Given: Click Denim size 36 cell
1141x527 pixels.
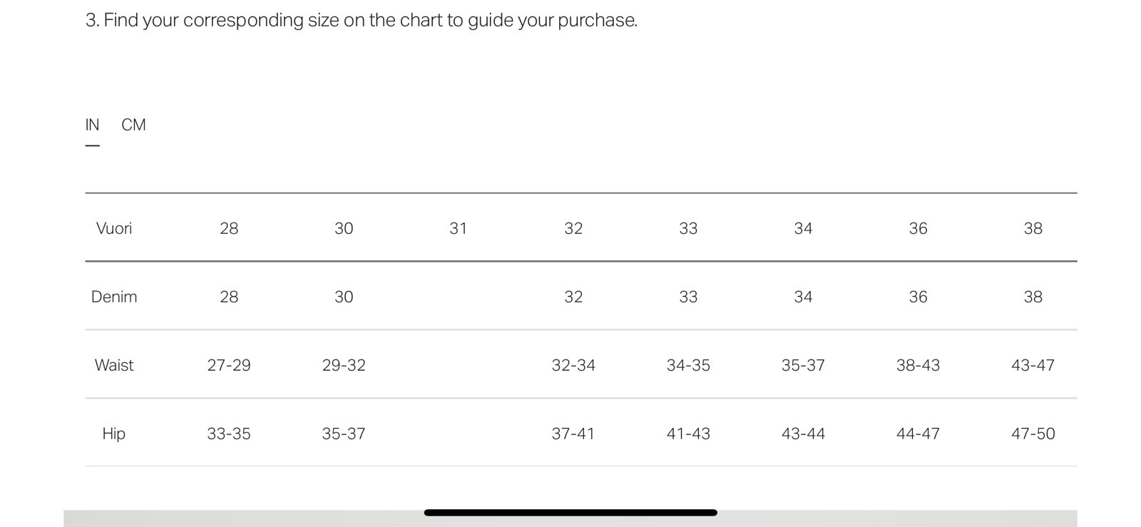Looking at the screenshot, I should pyautogui.click(x=919, y=297).
